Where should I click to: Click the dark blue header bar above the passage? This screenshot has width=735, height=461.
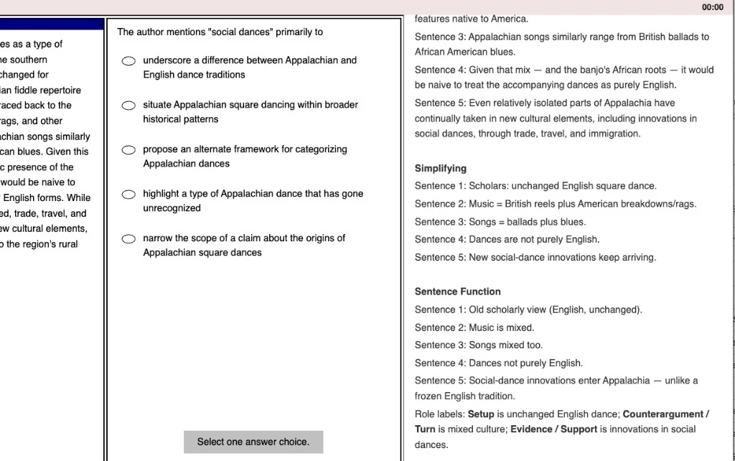(52, 24)
